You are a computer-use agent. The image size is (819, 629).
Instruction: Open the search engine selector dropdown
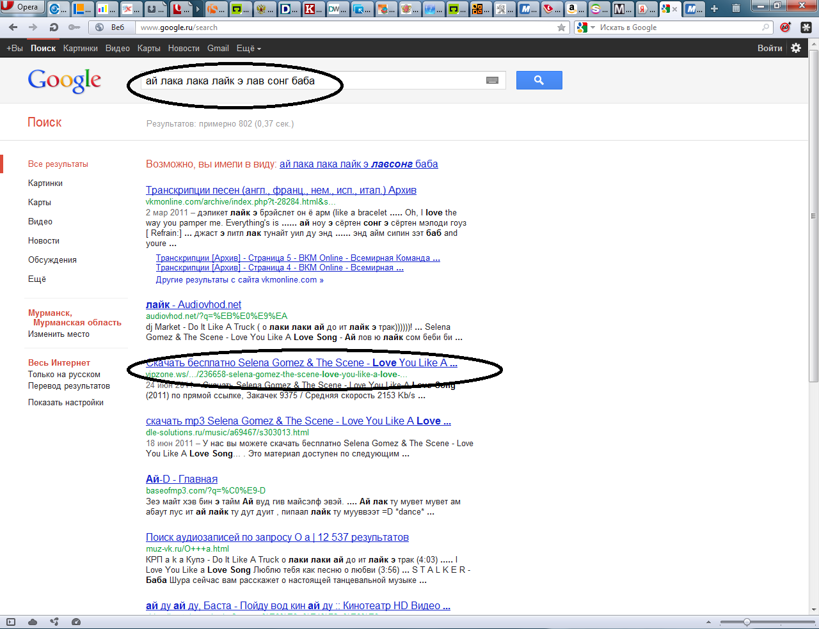(585, 27)
